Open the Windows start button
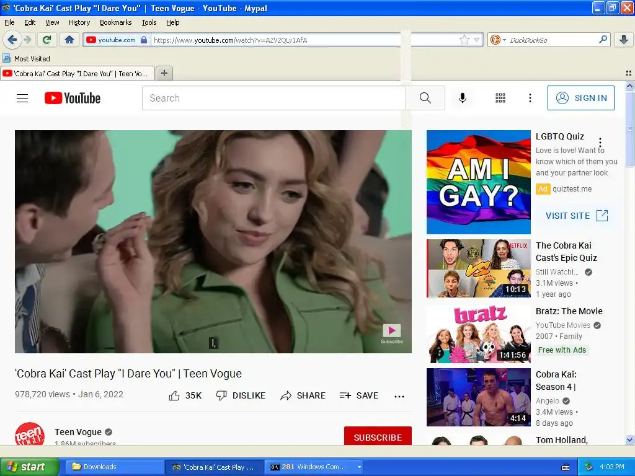This screenshot has height=476, width=635. [x=29, y=467]
